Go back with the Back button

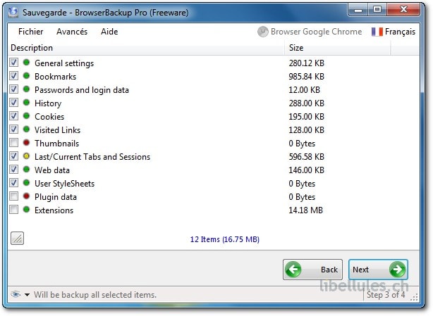click(x=312, y=270)
